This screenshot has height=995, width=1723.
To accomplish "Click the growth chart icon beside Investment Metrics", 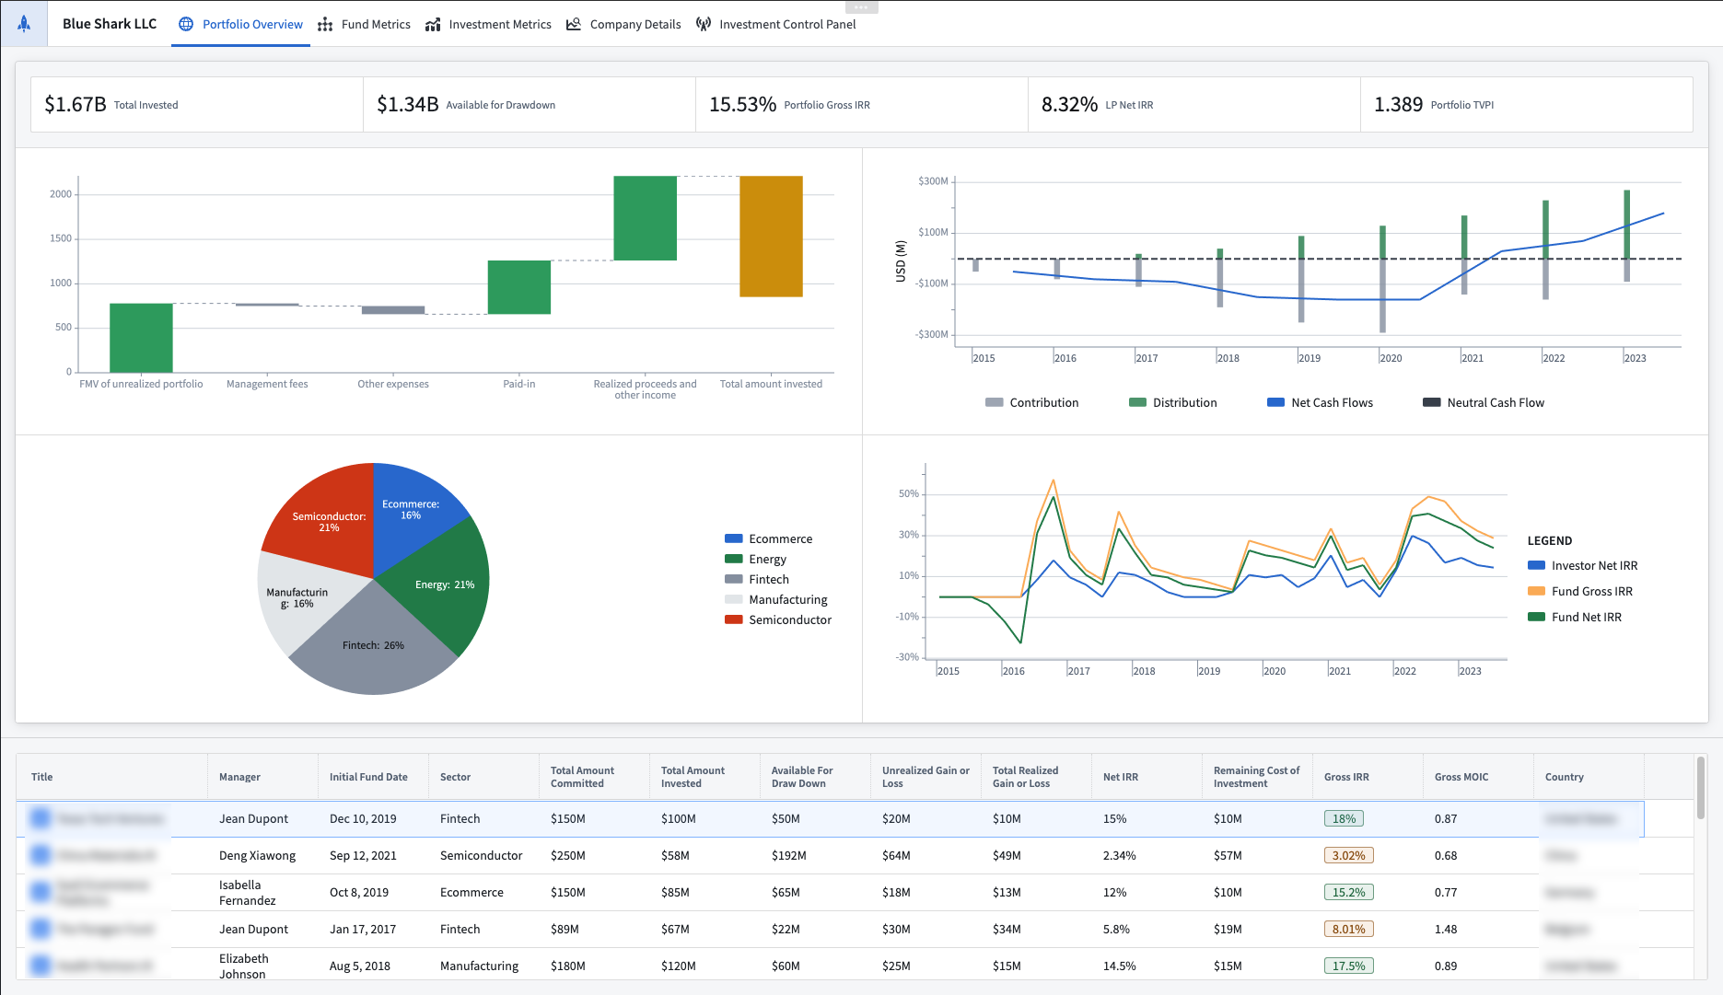I will click(433, 24).
